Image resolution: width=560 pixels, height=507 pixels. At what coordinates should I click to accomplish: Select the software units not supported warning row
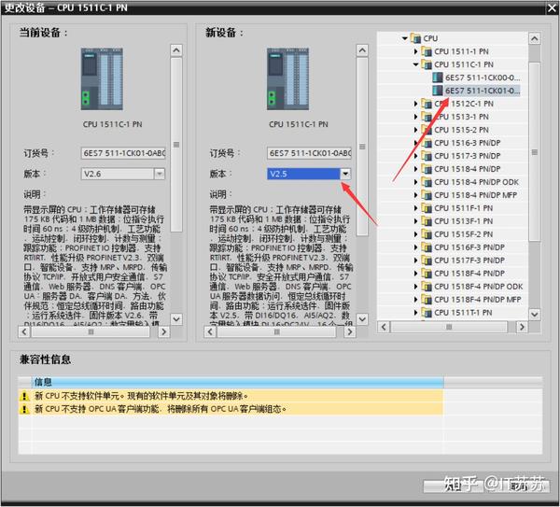231,396
